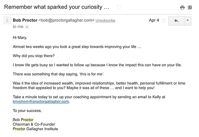Click highlighted 'Proctor' in 'Bob Proctor' signature
This screenshot has width=199, height=137.
tap(27, 120)
